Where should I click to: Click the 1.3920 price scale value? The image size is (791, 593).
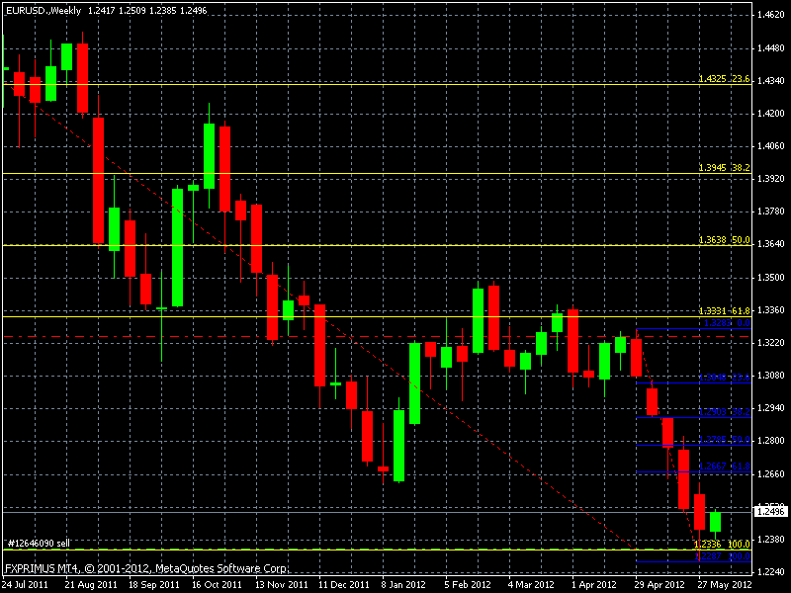(x=771, y=179)
